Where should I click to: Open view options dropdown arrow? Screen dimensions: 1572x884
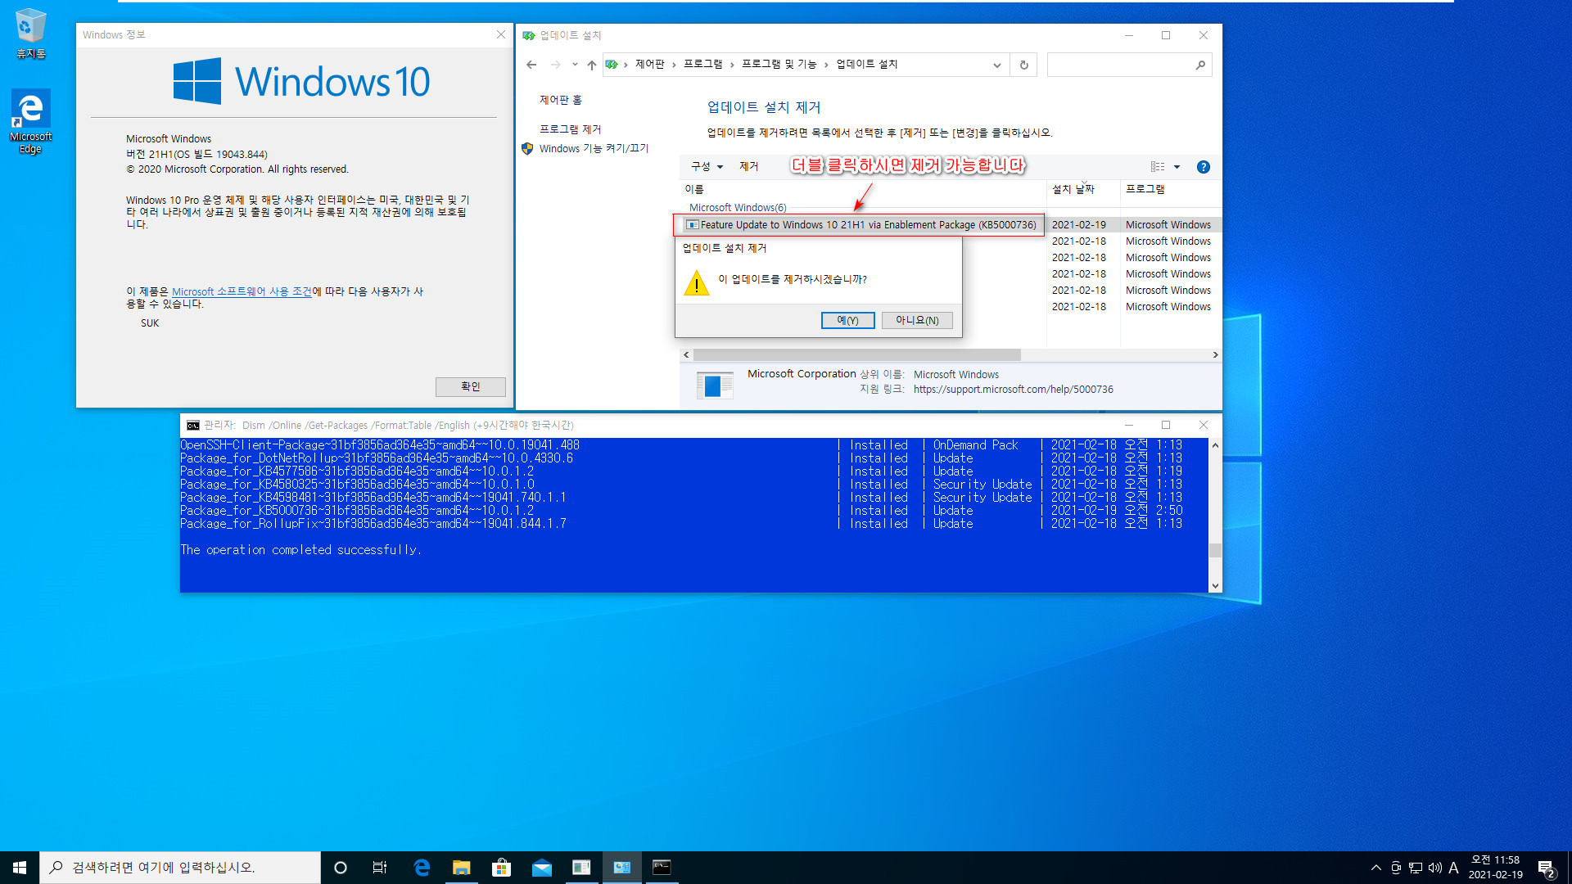pyautogui.click(x=1177, y=167)
